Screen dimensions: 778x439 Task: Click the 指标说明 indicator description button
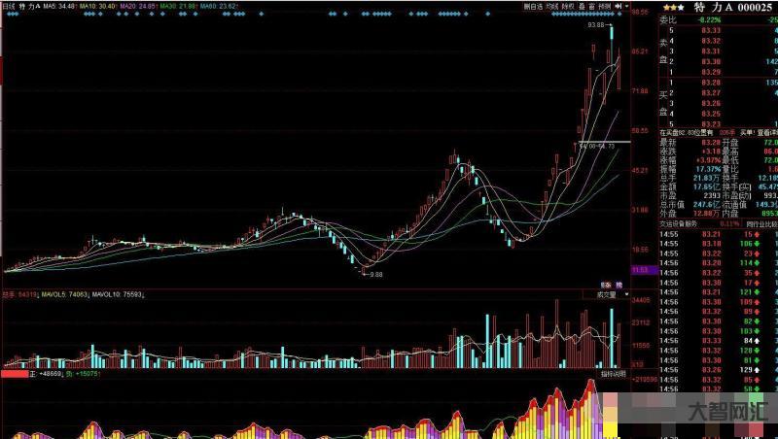tap(613, 373)
